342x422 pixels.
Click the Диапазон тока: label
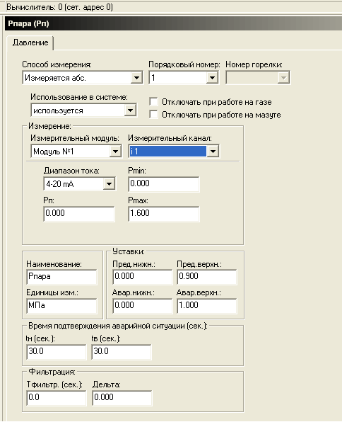click(71, 171)
